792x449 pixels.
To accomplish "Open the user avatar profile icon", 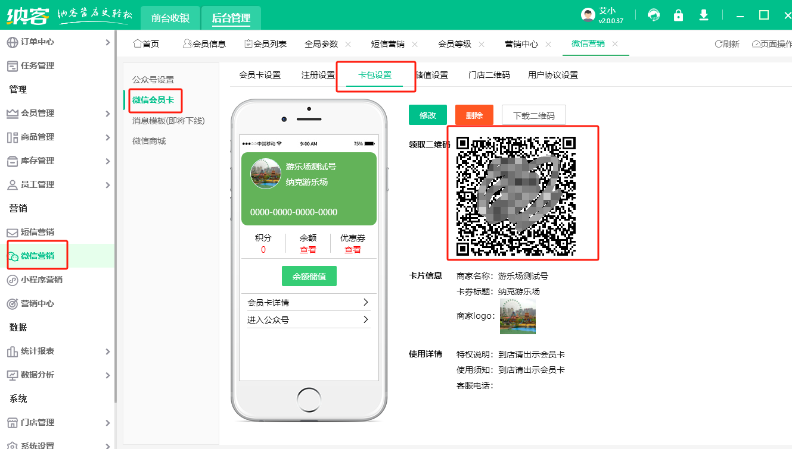I will (588, 15).
